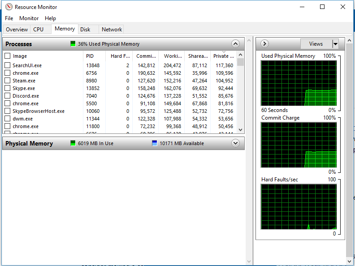Maximize the Resource Monitor window

click(322, 7)
